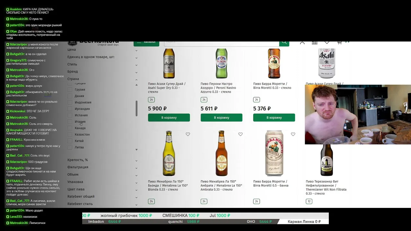The height and width of the screenshot is (231, 411).
Task: Tick the Италия country checkbox
Action: (70, 122)
